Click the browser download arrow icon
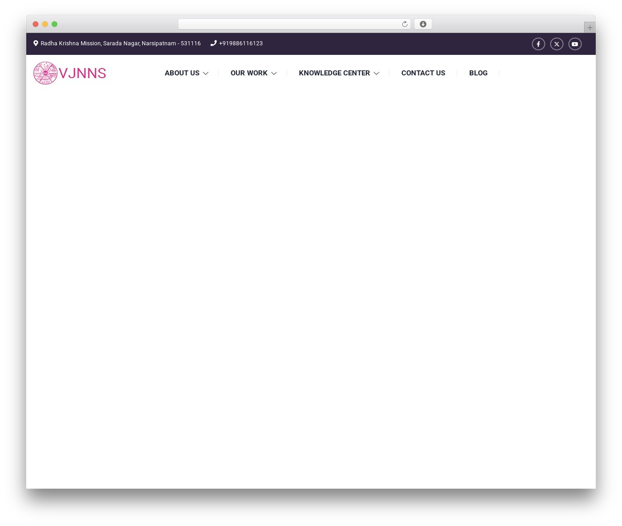The height and width of the screenshot is (526, 622). (x=423, y=24)
